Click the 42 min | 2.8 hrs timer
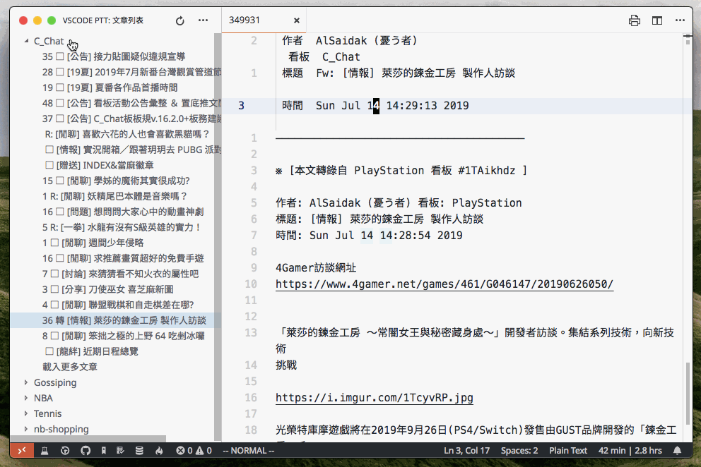Screen dimensions: 701x467 (x=630, y=451)
